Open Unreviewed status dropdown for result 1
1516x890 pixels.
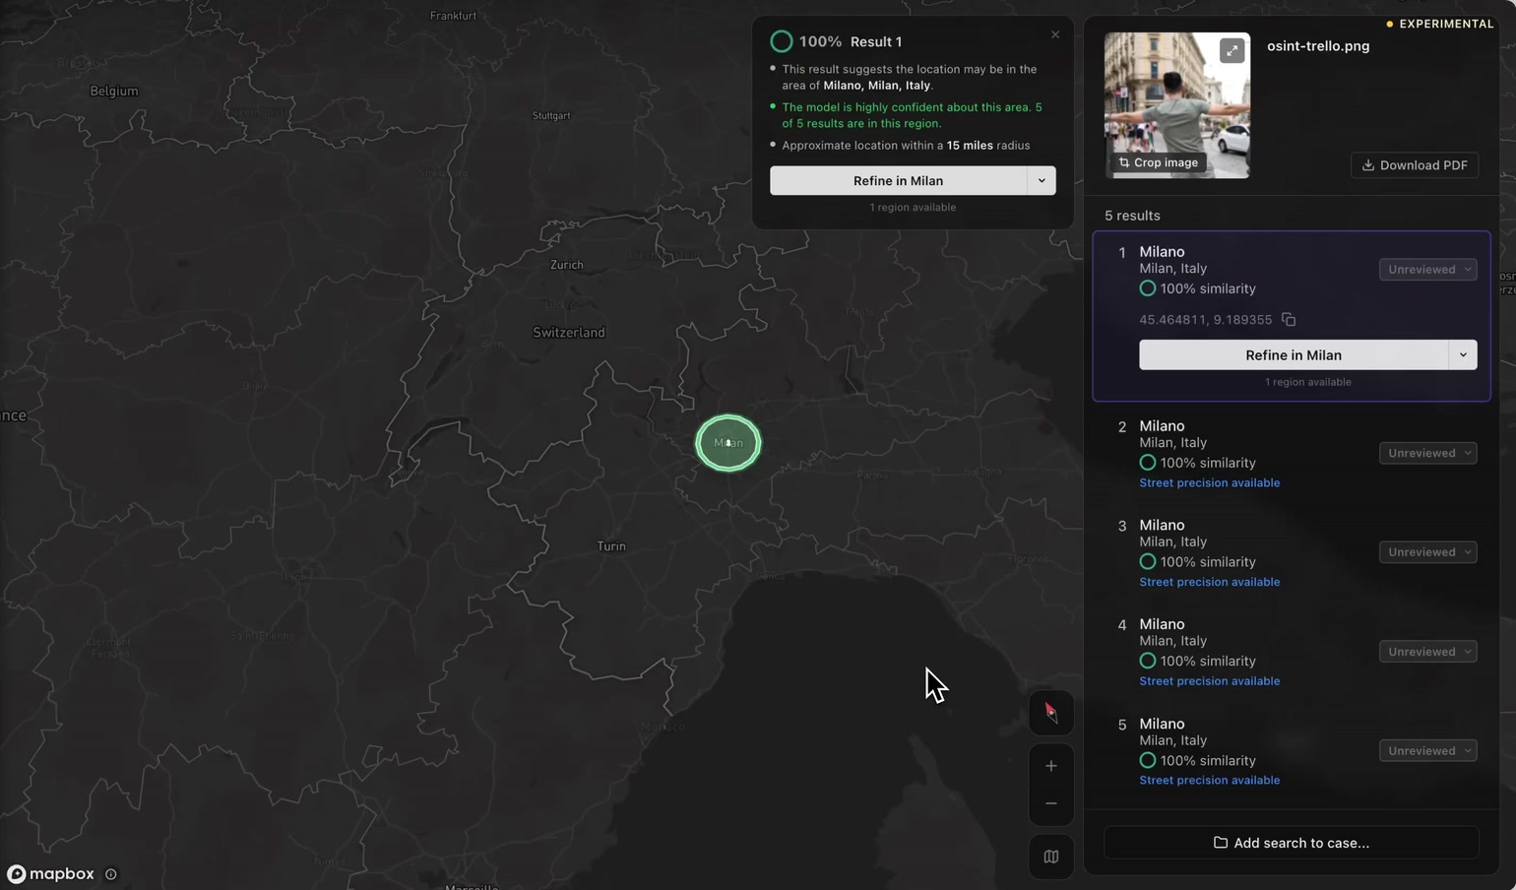1427,269
